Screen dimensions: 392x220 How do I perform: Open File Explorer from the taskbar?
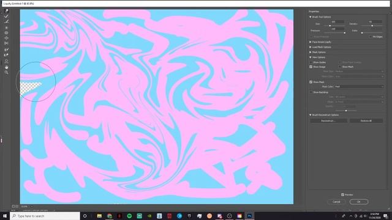coord(99,216)
